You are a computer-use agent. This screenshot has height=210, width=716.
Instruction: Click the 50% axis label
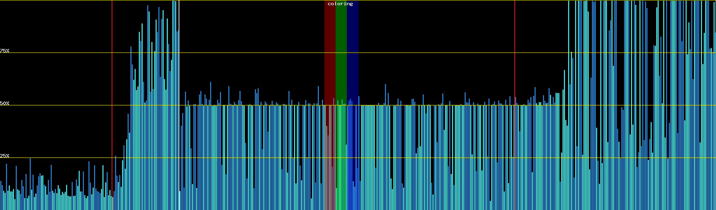[x=5, y=103]
